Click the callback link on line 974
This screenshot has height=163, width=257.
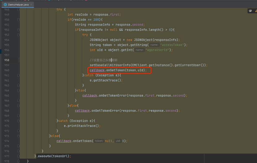pos(64,141)
